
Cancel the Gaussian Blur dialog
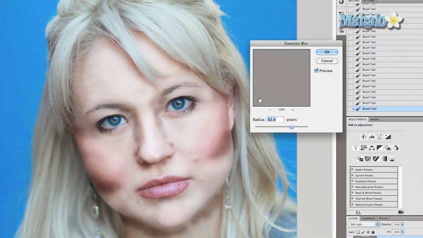tap(327, 61)
